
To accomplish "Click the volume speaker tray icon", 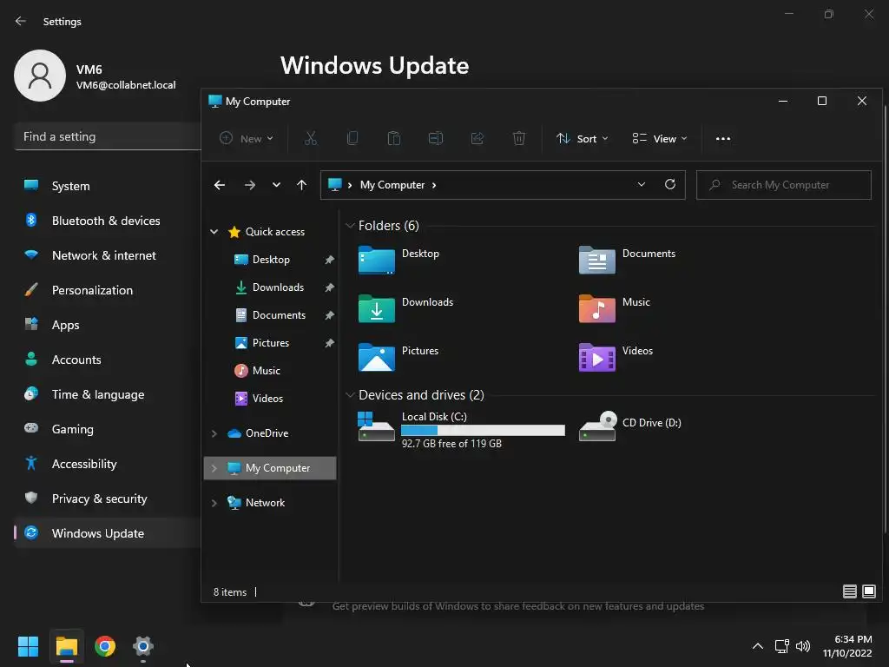I will point(803,646).
